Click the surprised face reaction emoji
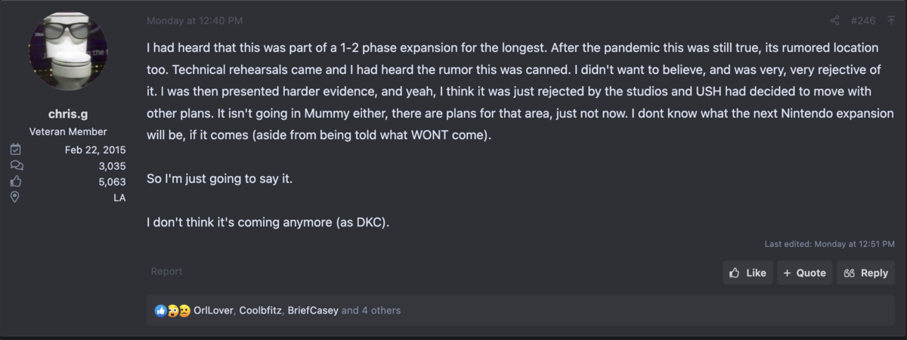 click(x=172, y=311)
